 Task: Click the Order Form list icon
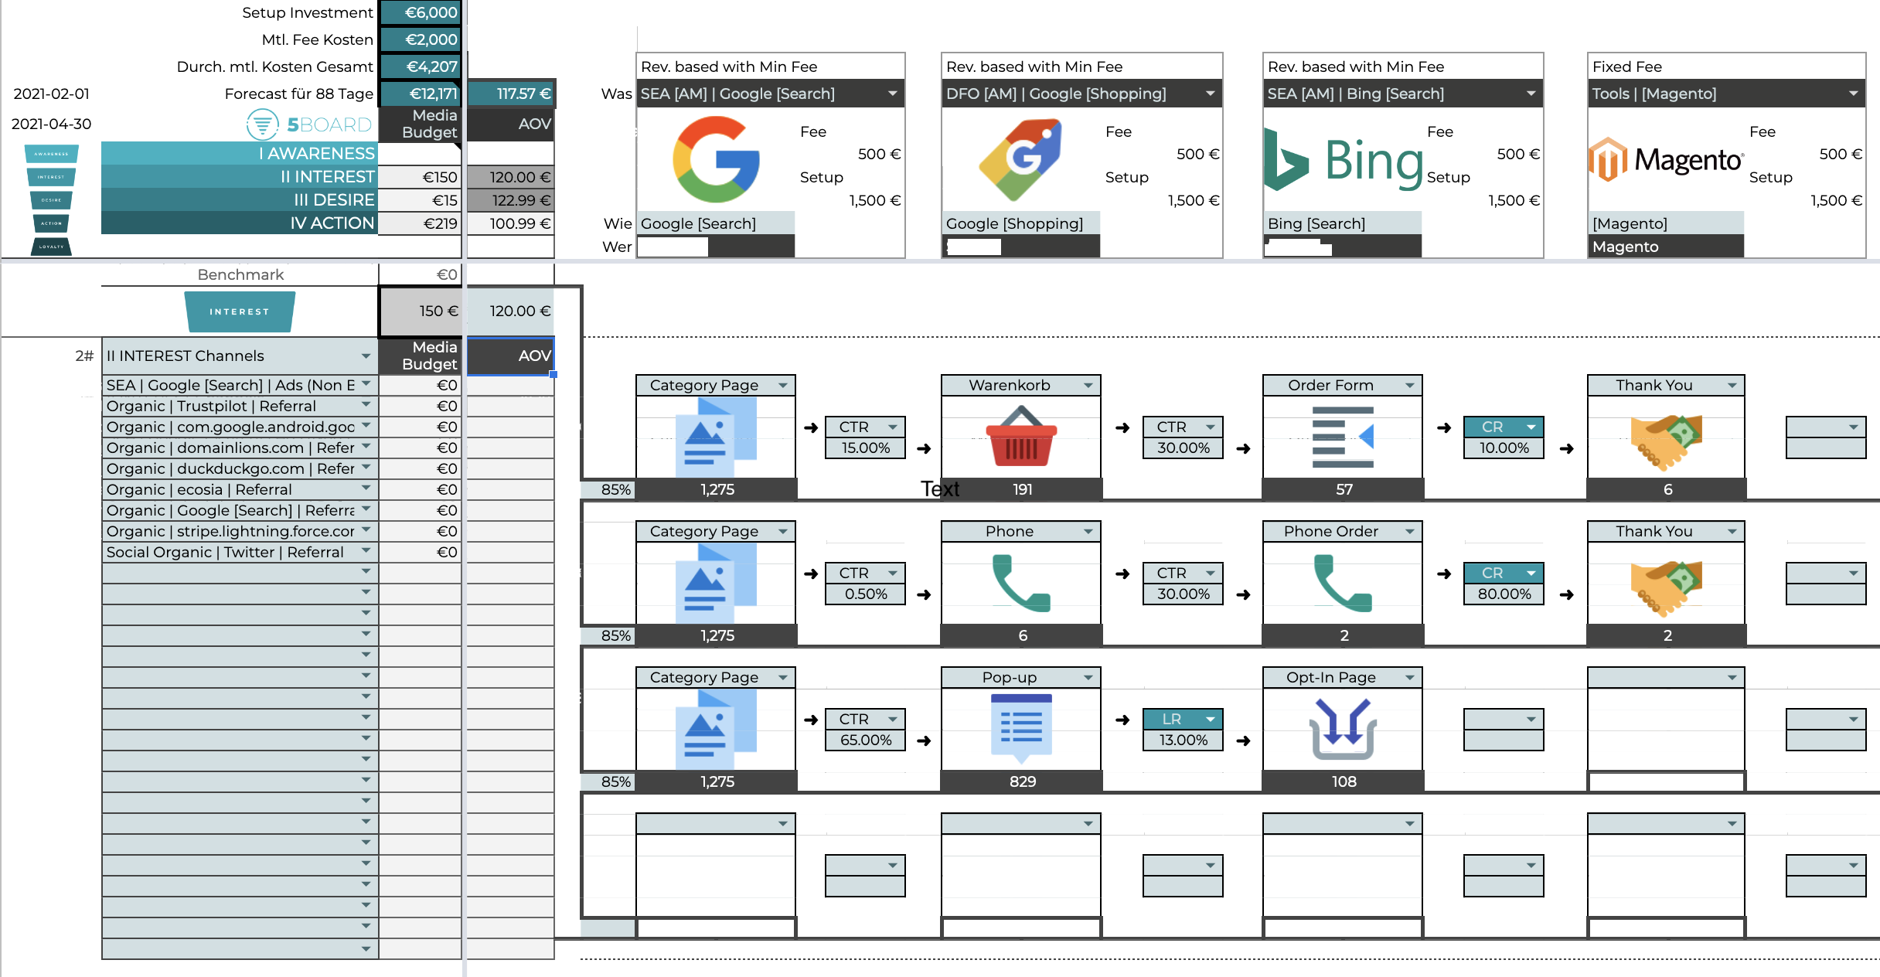[x=1343, y=437]
